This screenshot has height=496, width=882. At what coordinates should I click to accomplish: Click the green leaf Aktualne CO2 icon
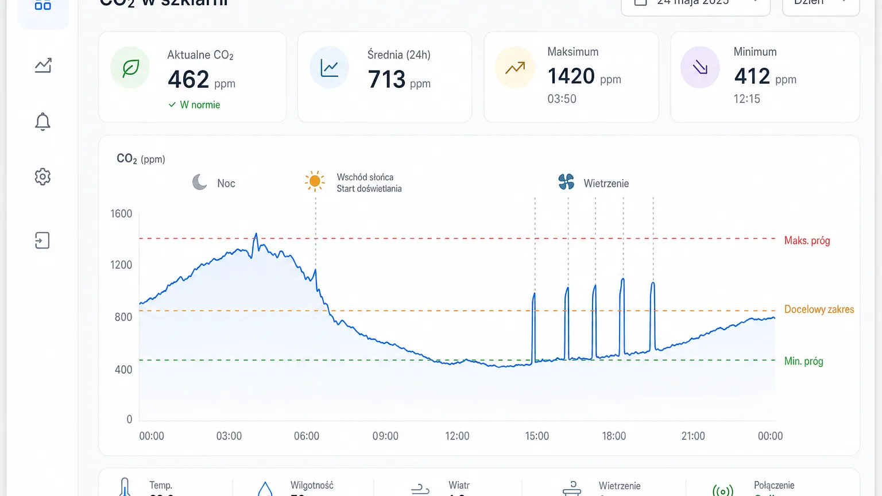[x=130, y=68]
